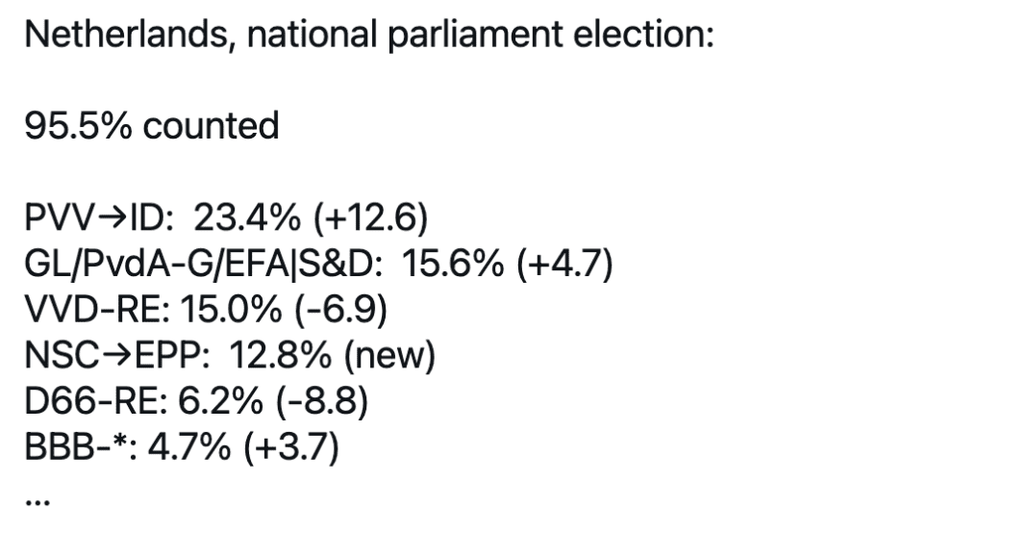
Task: Click the 15.6% vote share
Action: tap(453, 264)
